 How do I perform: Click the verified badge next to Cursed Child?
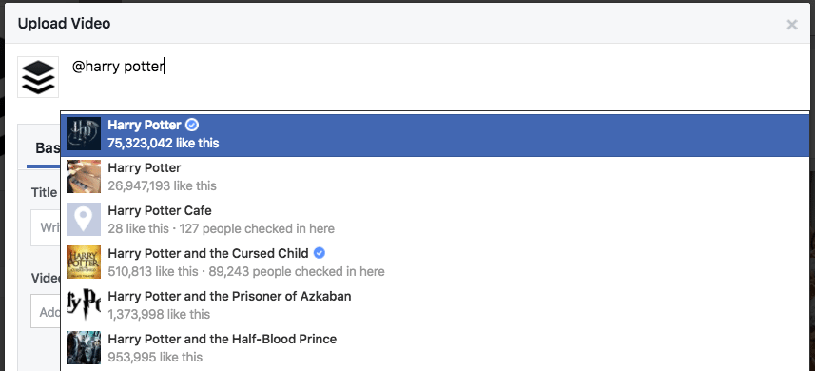tap(320, 253)
